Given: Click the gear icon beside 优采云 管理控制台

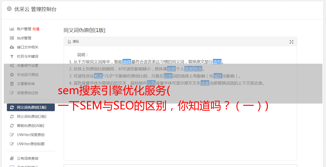Looking at the screenshot, I should pyautogui.click(x=9, y=9).
